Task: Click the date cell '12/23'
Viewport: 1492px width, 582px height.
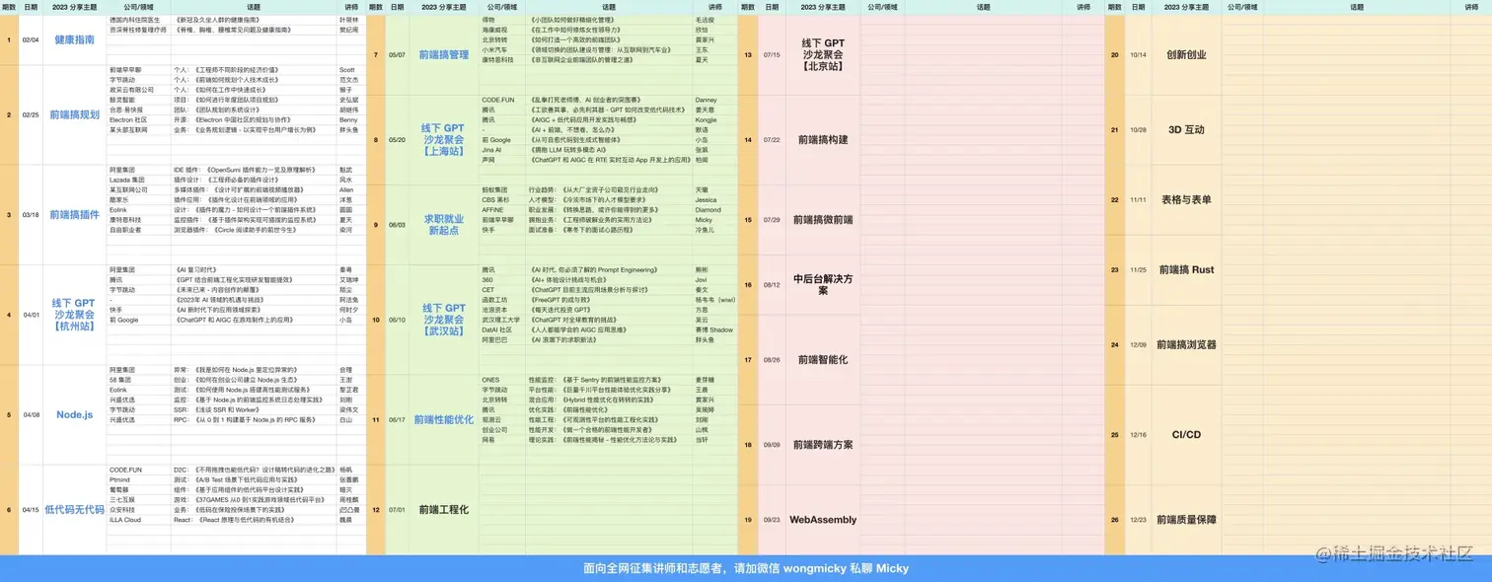Action: point(1138,520)
